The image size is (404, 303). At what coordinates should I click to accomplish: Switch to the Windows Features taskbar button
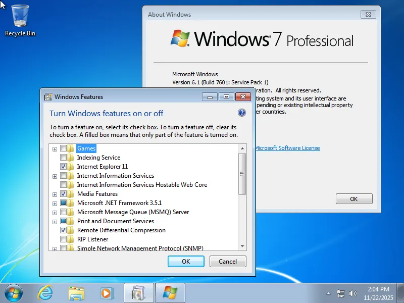[x=138, y=293]
